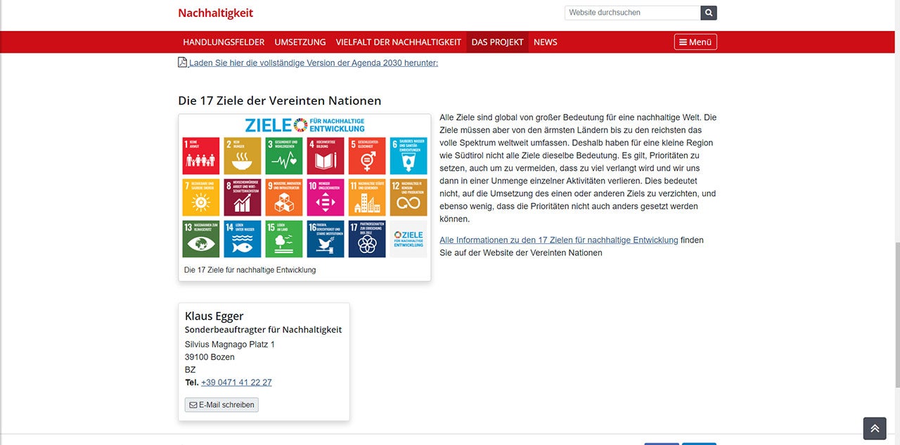Call the phone number +39 0471 41 22 27
Image resolution: width=900 pixels, height=445 pixels.
click(236, 382)
